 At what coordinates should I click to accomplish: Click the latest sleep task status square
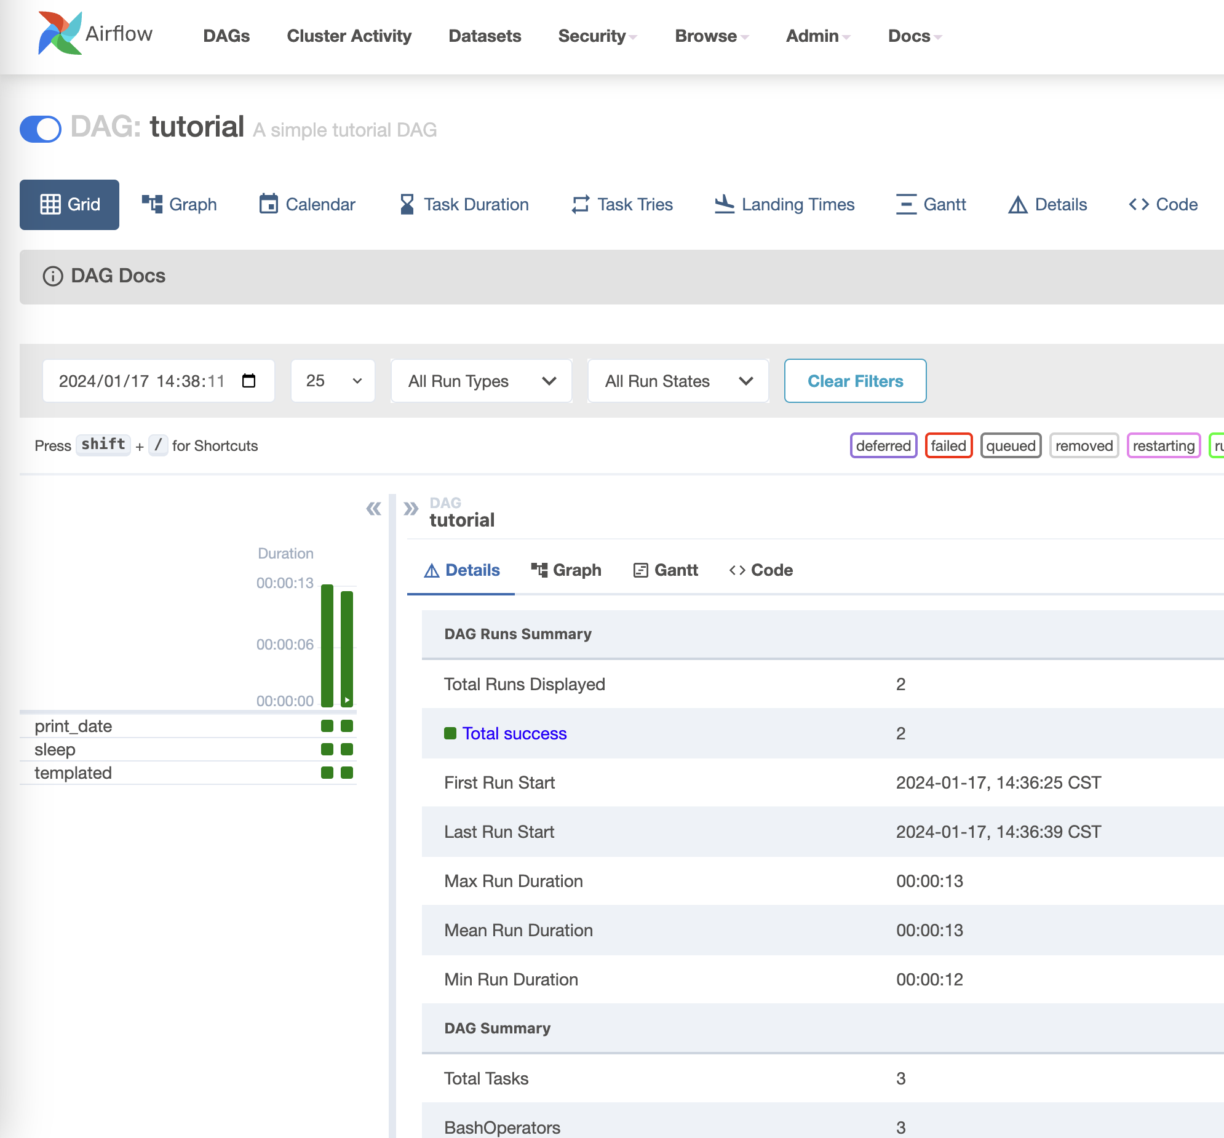[x=347, y=749]
